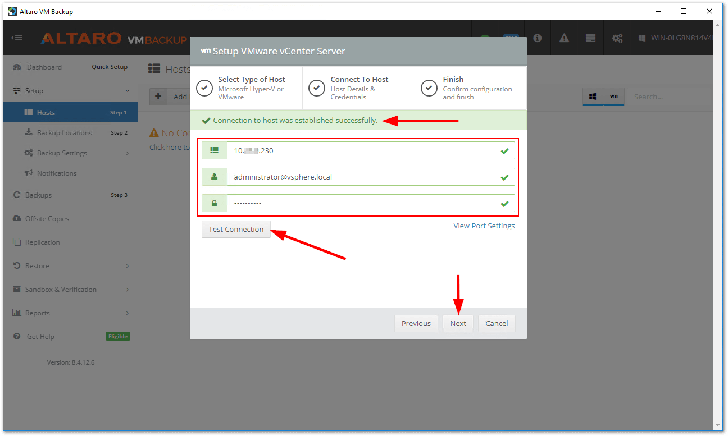Collapse the Setup section chevron

pyautogui.click(x=128, y=91)
